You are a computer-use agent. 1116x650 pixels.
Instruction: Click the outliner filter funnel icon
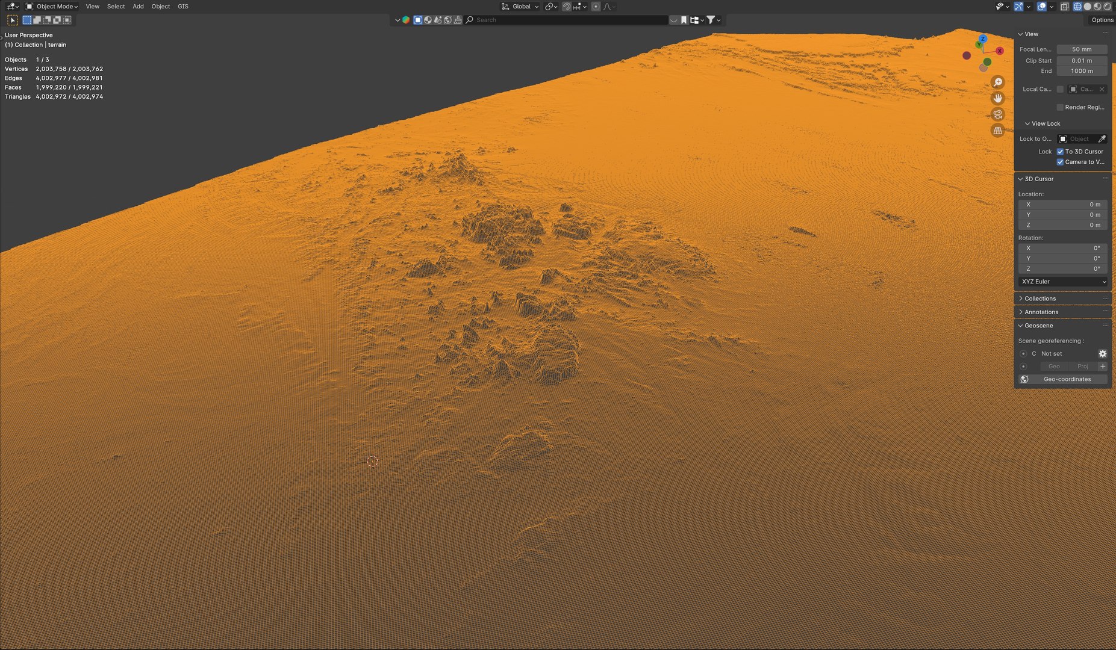(711, 20)
